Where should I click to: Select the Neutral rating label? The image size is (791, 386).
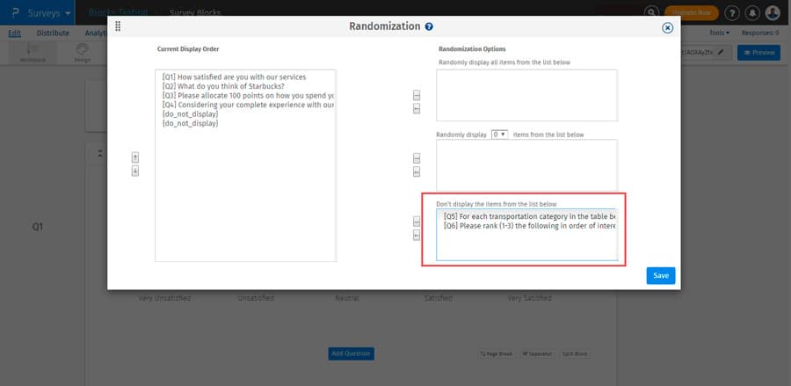(x=347, y=298)
